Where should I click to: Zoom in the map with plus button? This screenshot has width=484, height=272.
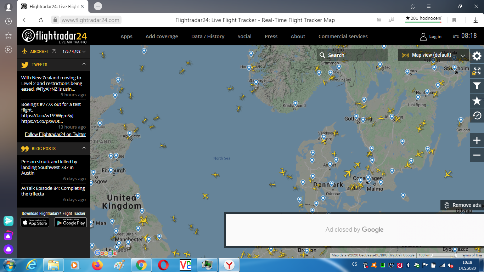click(x=477, y=141)
